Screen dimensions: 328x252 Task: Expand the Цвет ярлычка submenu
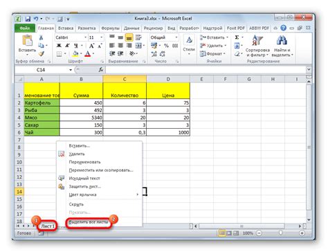click(99, 195)
